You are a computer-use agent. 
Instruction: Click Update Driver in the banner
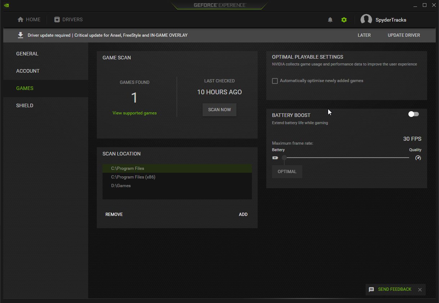tap(404, 35)
